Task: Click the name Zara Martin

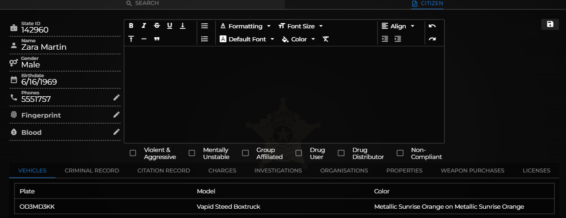Action: 44,47
